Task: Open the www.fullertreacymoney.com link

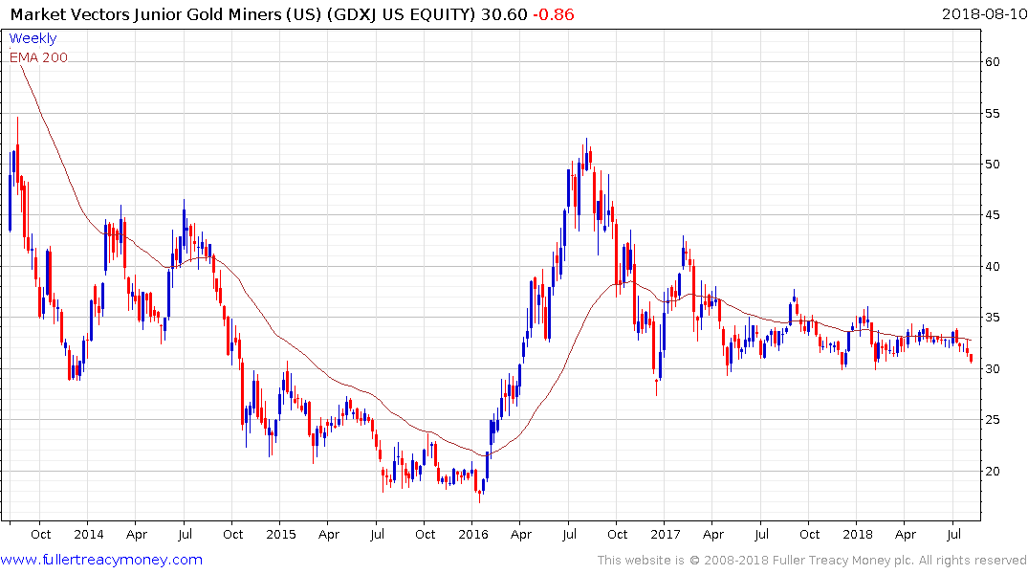Action: point(101,560)
